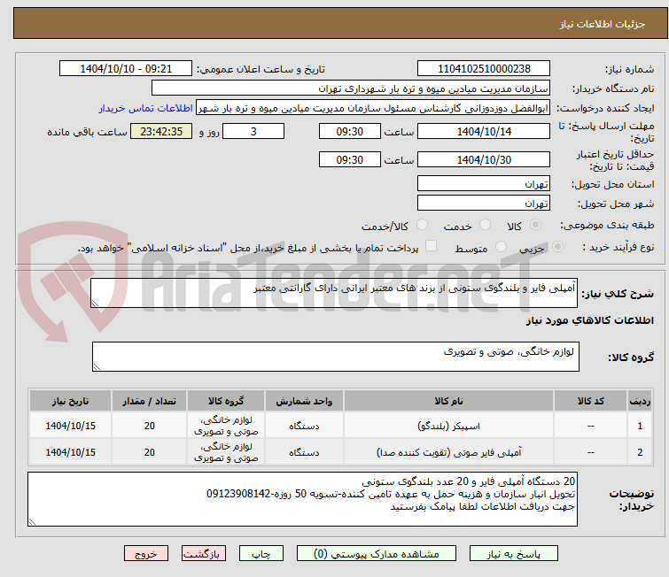Grab the گروه کالا textarea resize handle
Screen dimensions: 669x577
(x=97, y=367)
